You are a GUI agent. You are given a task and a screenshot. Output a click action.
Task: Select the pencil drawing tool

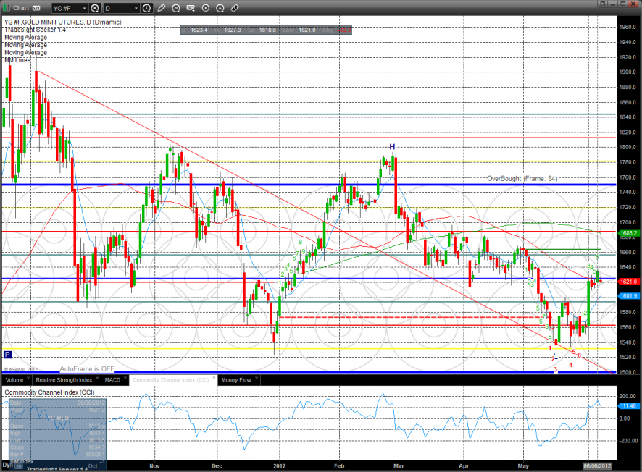[162, 9]
